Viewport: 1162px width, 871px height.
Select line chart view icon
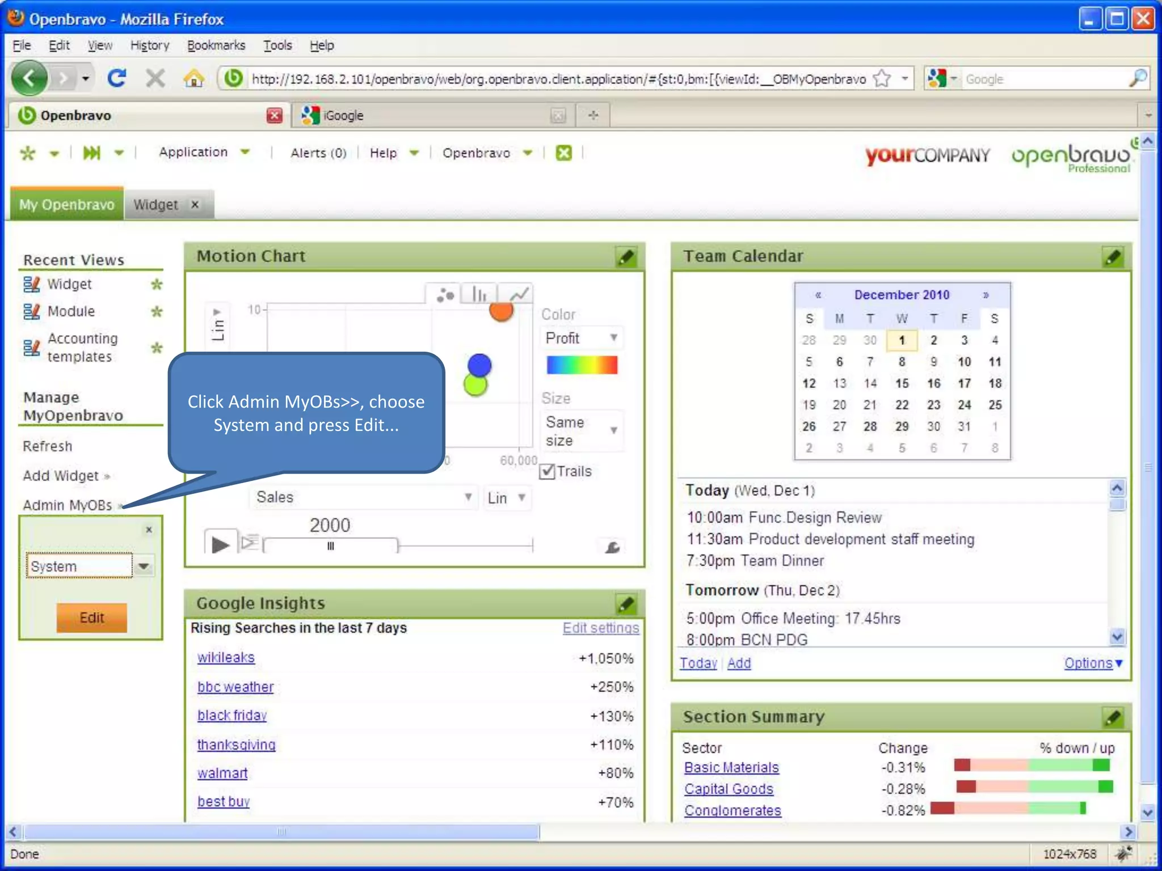coord(518,294)
